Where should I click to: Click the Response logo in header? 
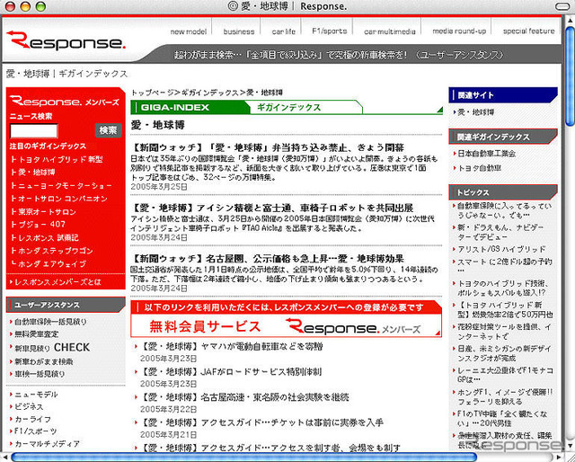click(66, 40)
